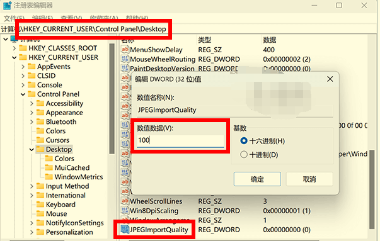Click the 数据 (Data) column header
The height and width of the screenshot is (241, 380).
270,40
